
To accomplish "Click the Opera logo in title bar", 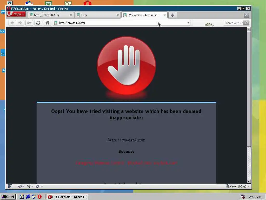I will [9, 9].
